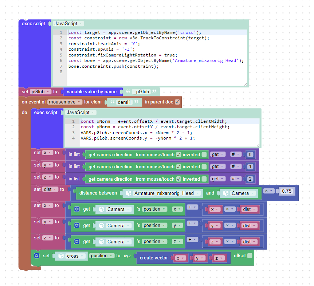Select the 'on event of' block label
The width and height of the screenshot is (314, 286).
tap(34, 102)
